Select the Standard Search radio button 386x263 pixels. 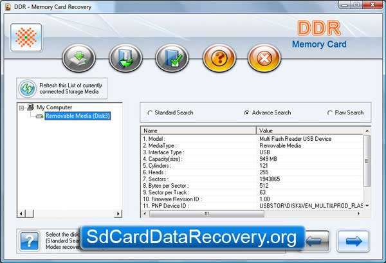pyautogui.click(x=149, y=113)
